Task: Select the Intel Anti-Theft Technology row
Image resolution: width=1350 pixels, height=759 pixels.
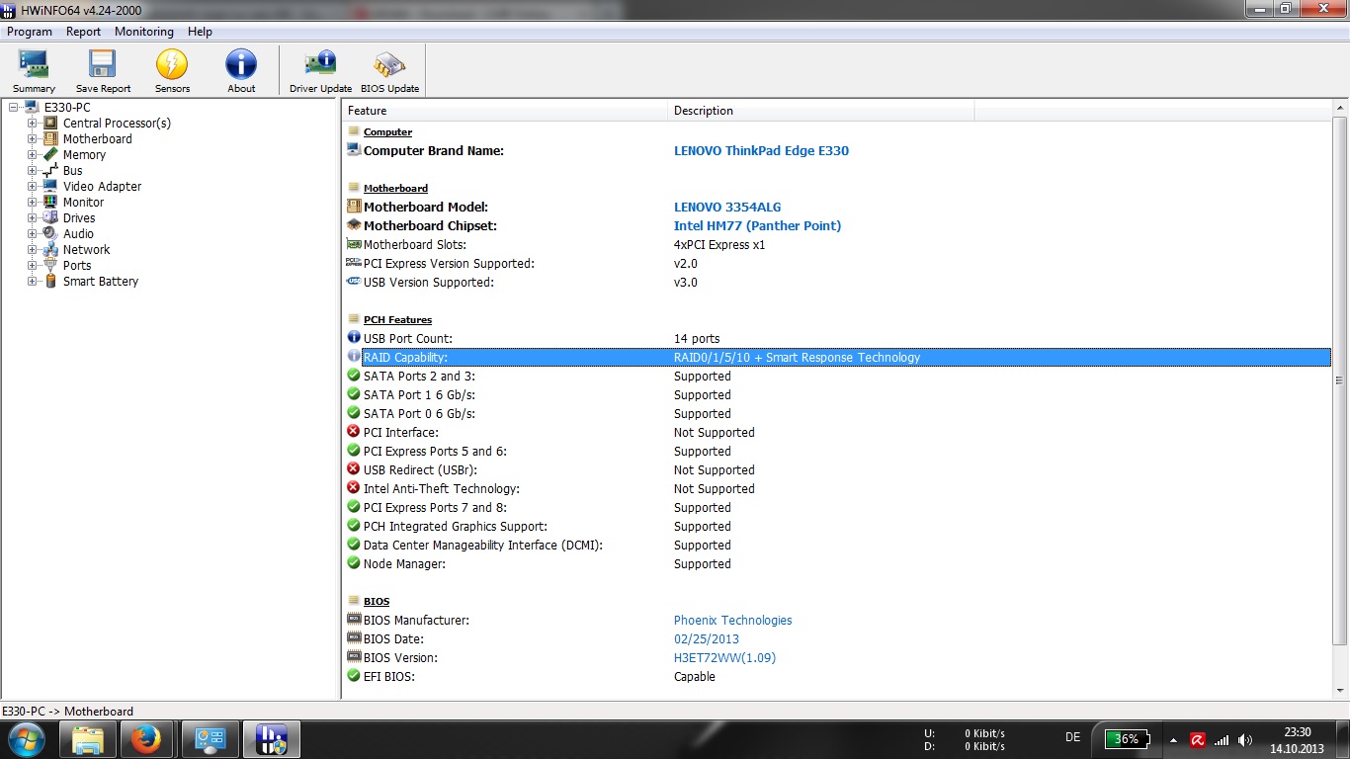Action: [838, 489]
